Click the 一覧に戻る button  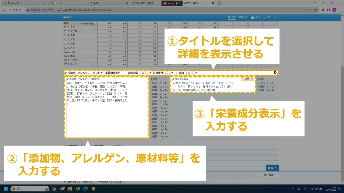click(x=268, y=175)
